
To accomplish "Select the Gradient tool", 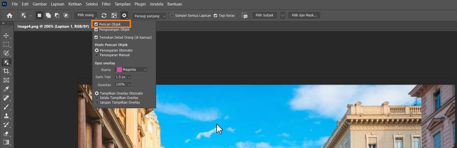I will point(6,142).
